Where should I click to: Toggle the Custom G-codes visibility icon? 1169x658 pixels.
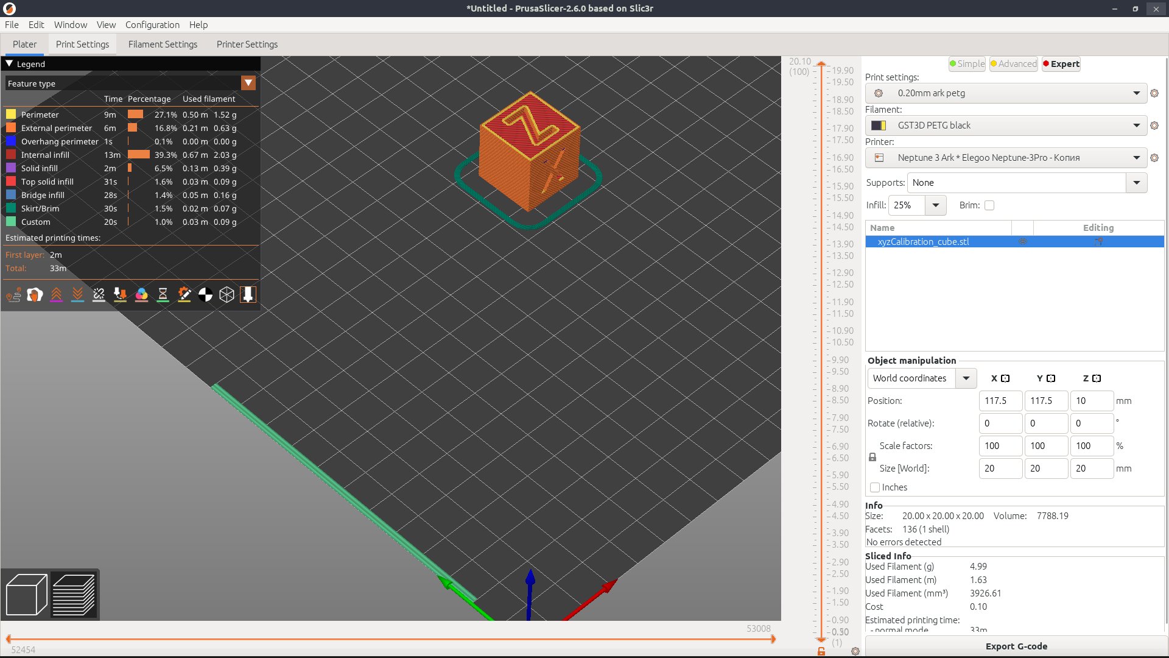pos(184,295)
